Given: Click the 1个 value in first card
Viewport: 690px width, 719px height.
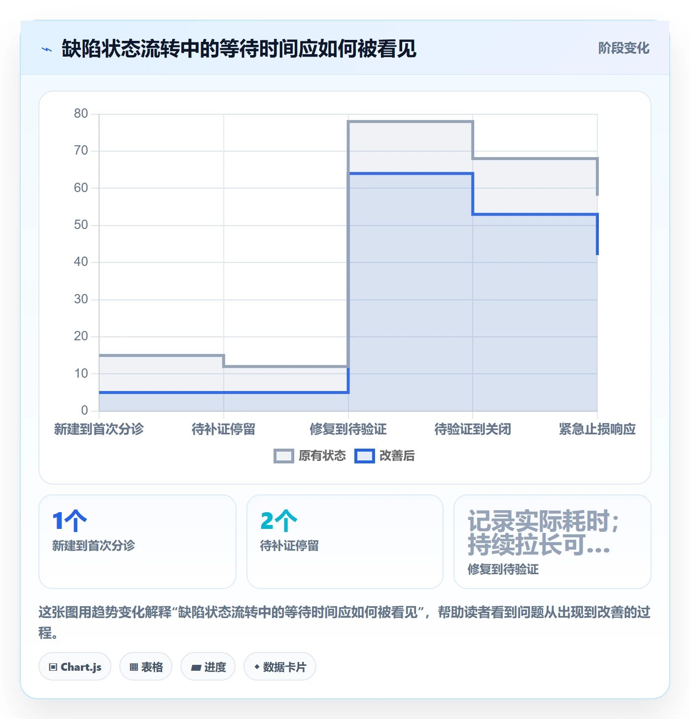Looking at the screenshot, I should pyautogui.click(x=69, y=521).
